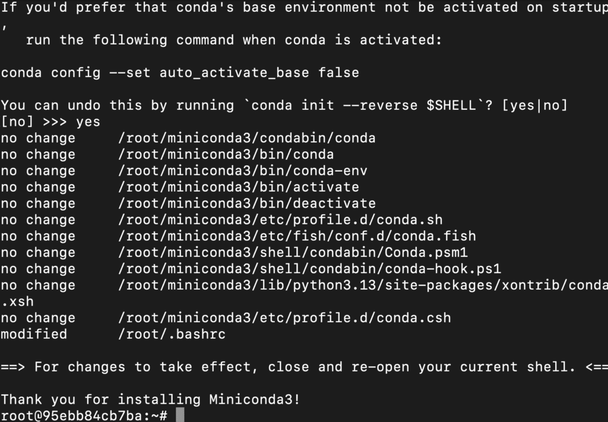Click the profile.d/conda.sh path line
Viewport: 608px width, 422px height.
[280, 220]
